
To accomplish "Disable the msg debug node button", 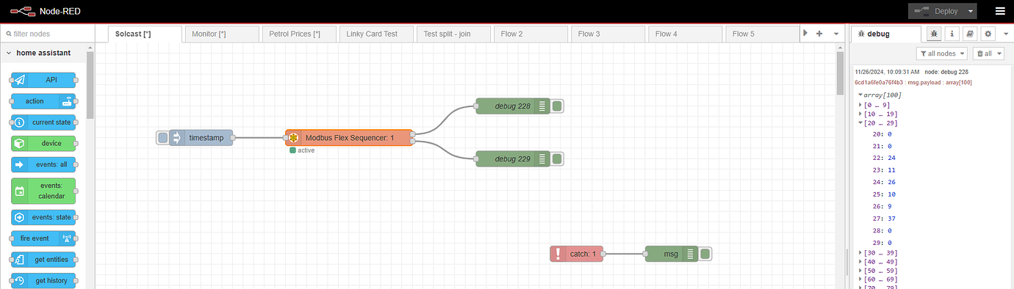I will coord(705,254).
